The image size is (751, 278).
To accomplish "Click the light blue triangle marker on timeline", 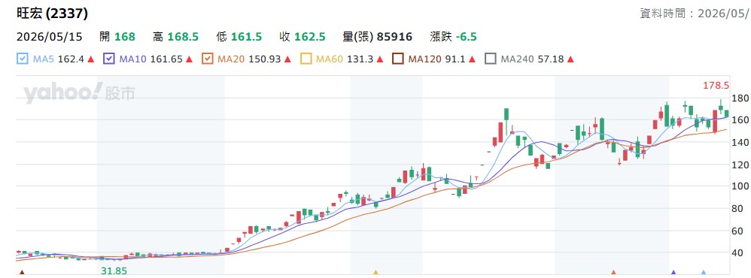I will (703, 273).
